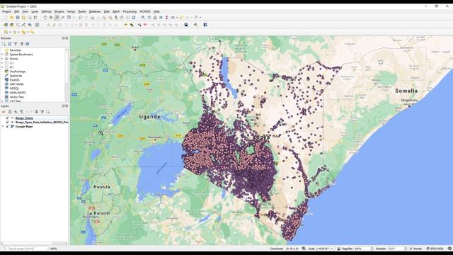
Task: Click Expand All icon in Layers panel
Action: [x=36, y=112]
